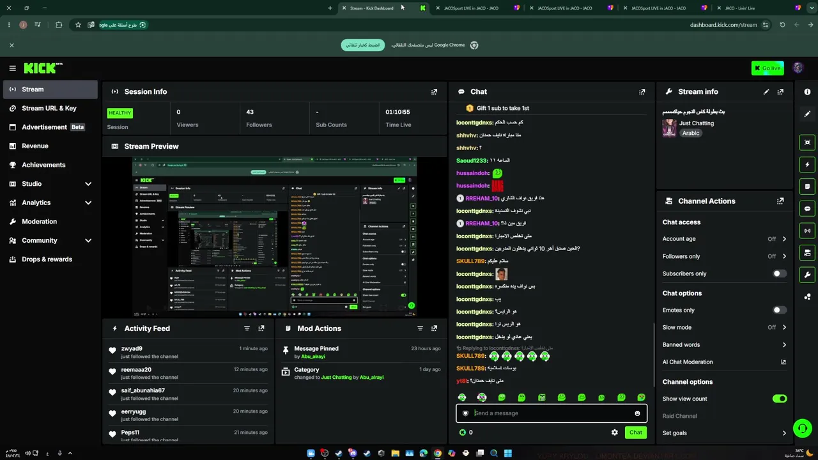
Task: Toggle the wrench stream info widget in right sidebar
Action: coord(807,275)
